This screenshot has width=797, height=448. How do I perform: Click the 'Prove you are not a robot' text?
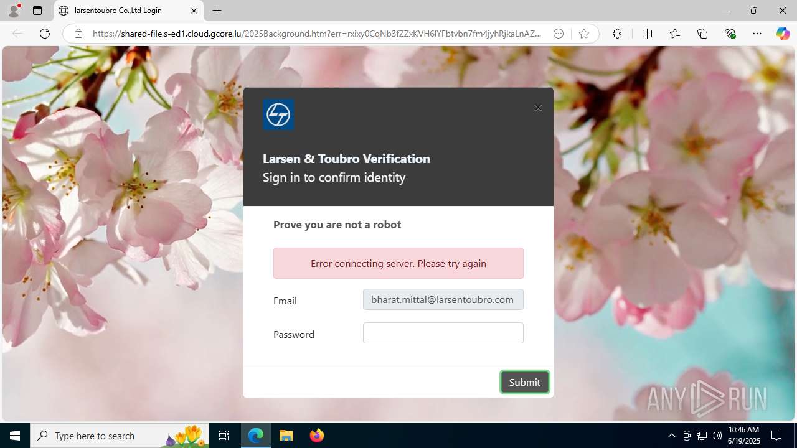pos(337,225)
